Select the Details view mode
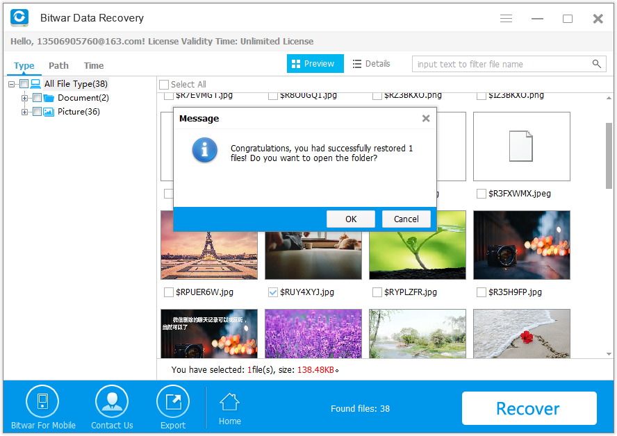The image size is (617, 436). click(372, 64)
